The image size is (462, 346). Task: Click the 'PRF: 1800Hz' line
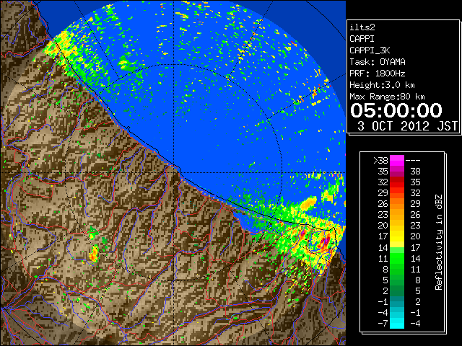coord(378,74)
